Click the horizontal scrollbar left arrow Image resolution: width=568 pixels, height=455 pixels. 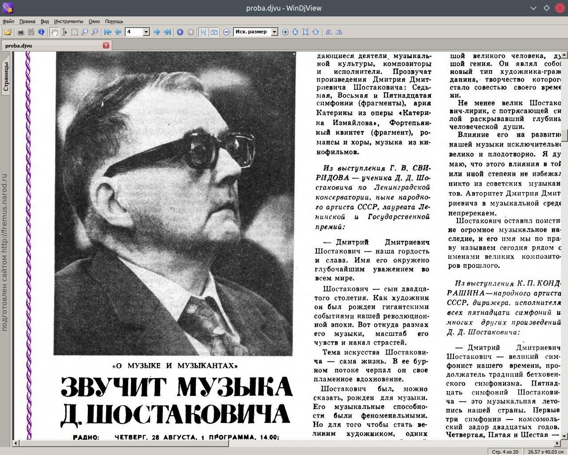(16, 443)
